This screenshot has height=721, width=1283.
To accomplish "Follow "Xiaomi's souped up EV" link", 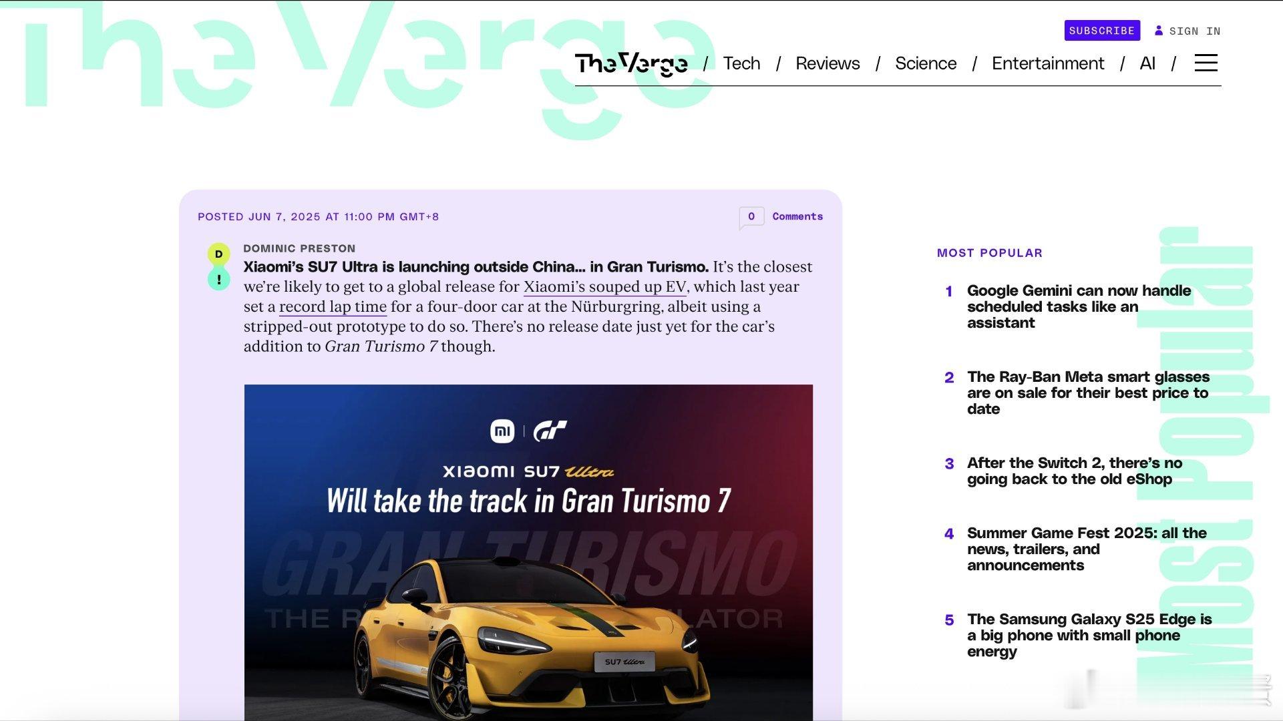I will (x=604, y=287).
